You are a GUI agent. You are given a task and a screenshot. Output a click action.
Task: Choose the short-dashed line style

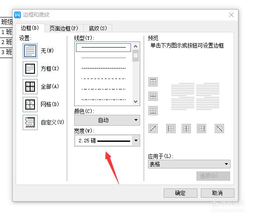pyautogui.click(x=103, y=68)
